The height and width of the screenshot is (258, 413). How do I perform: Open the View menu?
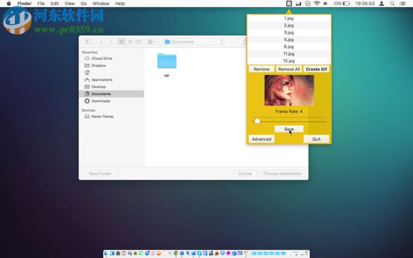[x=70, y=4]
